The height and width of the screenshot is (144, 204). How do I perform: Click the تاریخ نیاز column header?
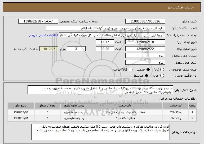click(x=21, y=106)
